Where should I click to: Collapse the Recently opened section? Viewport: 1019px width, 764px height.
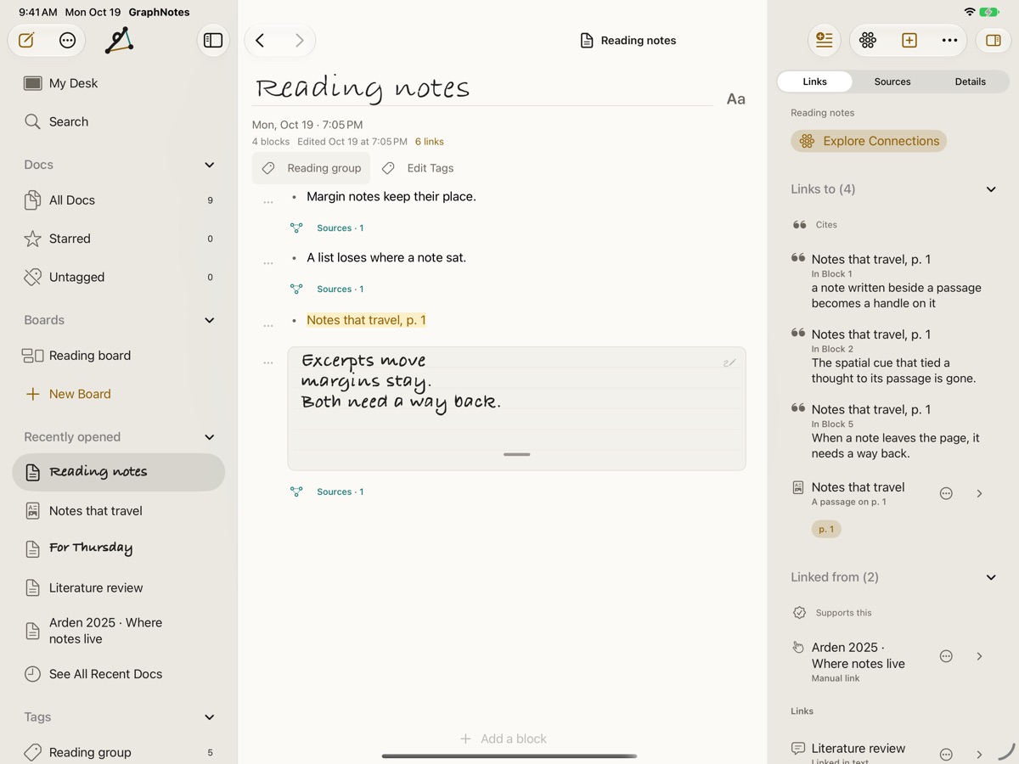coord(210,437)
